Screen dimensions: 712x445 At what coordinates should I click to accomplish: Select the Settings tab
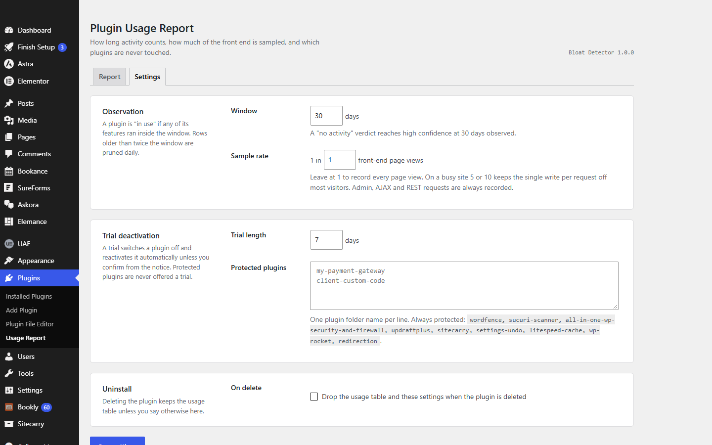click(x=147, y=77)
